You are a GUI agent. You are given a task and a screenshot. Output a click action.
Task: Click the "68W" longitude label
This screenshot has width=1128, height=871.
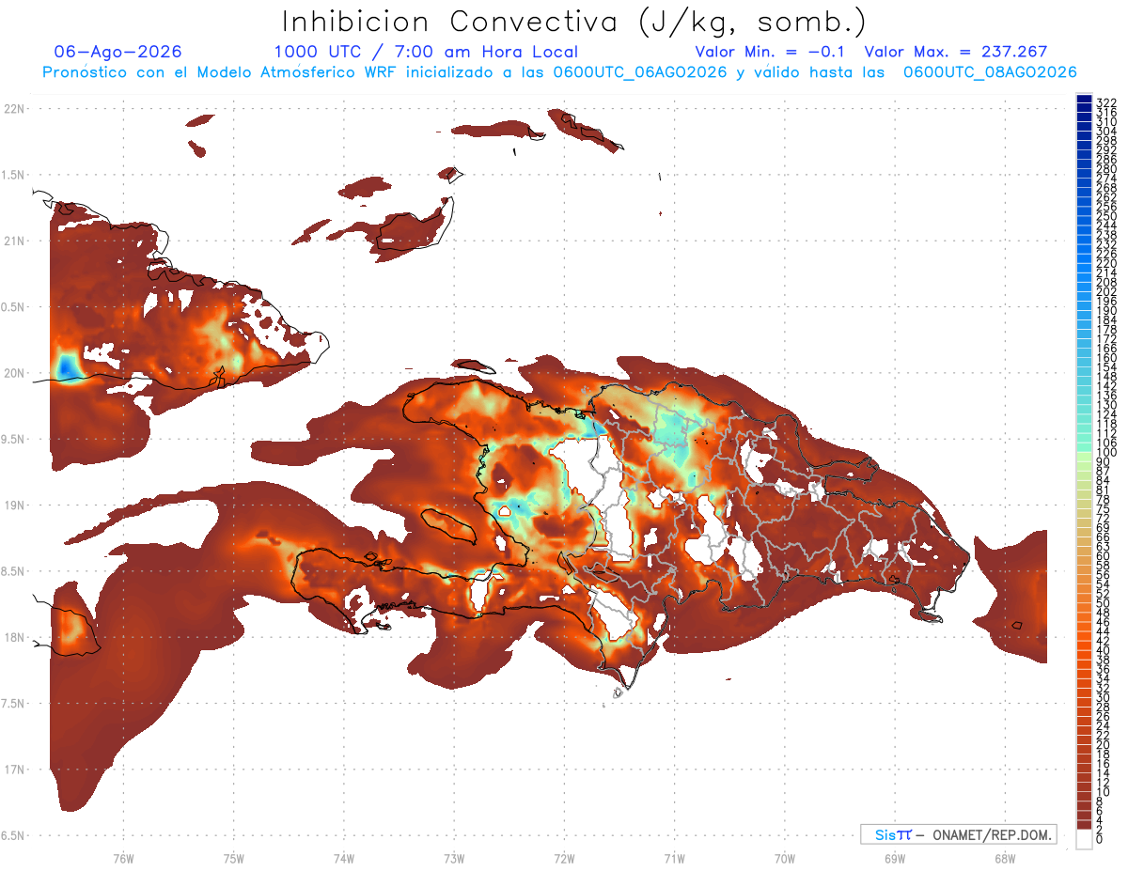[x=1005, y=857]
